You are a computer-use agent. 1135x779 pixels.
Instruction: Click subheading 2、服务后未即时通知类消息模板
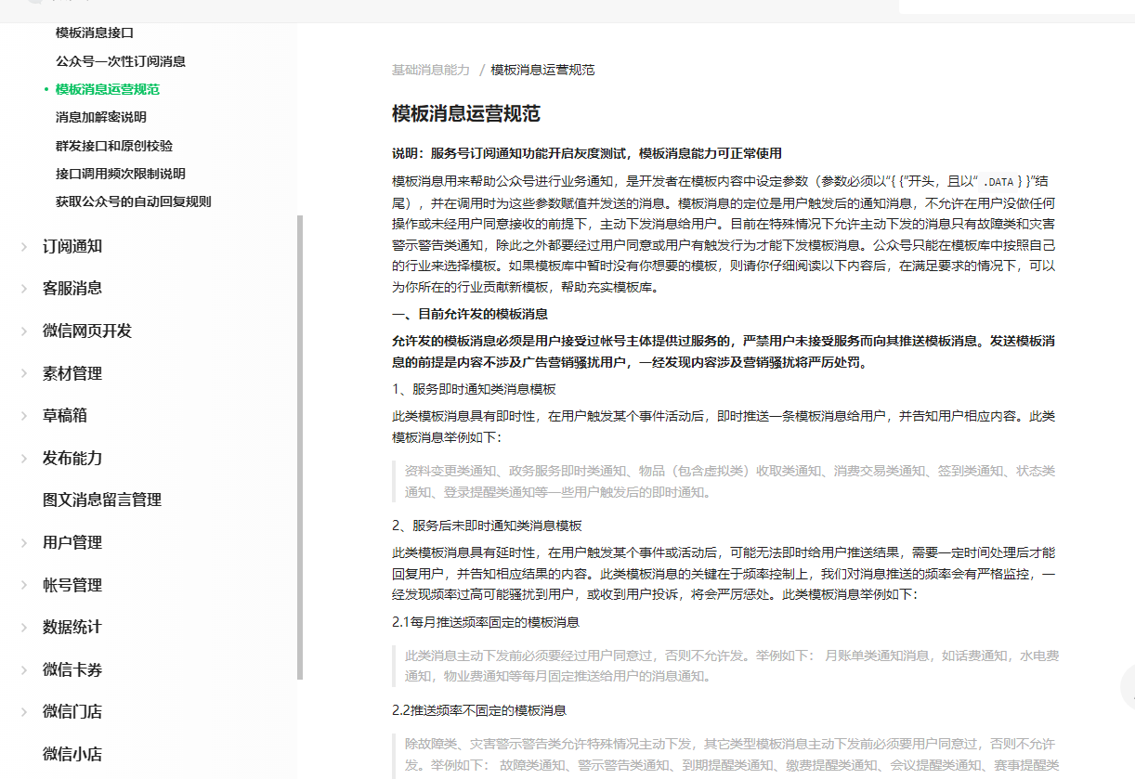pyautogui.click(x=487, y=526)
